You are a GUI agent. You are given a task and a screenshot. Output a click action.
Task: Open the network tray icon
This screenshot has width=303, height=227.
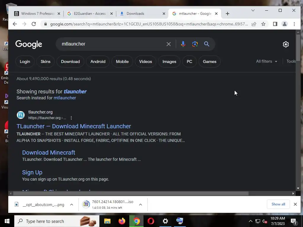258,221
